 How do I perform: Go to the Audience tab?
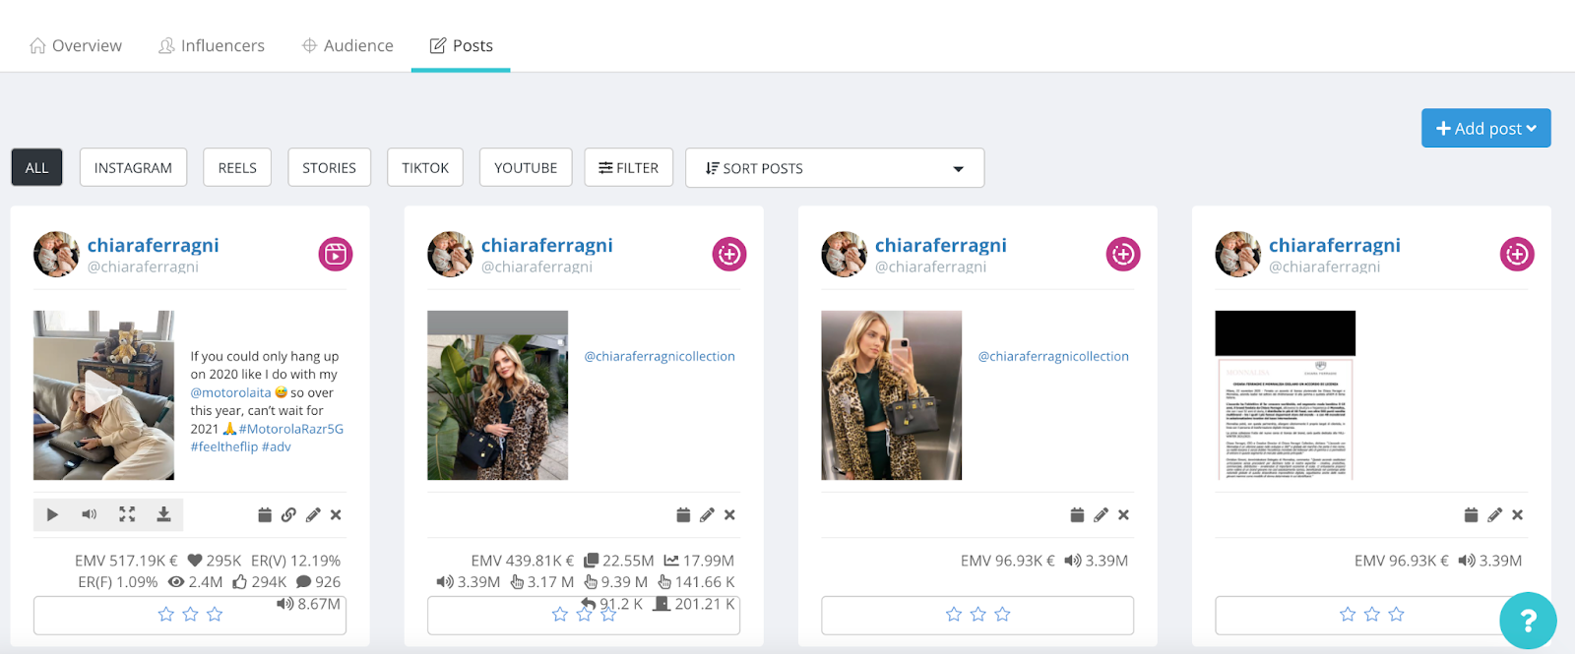click(x=347, y=45)
